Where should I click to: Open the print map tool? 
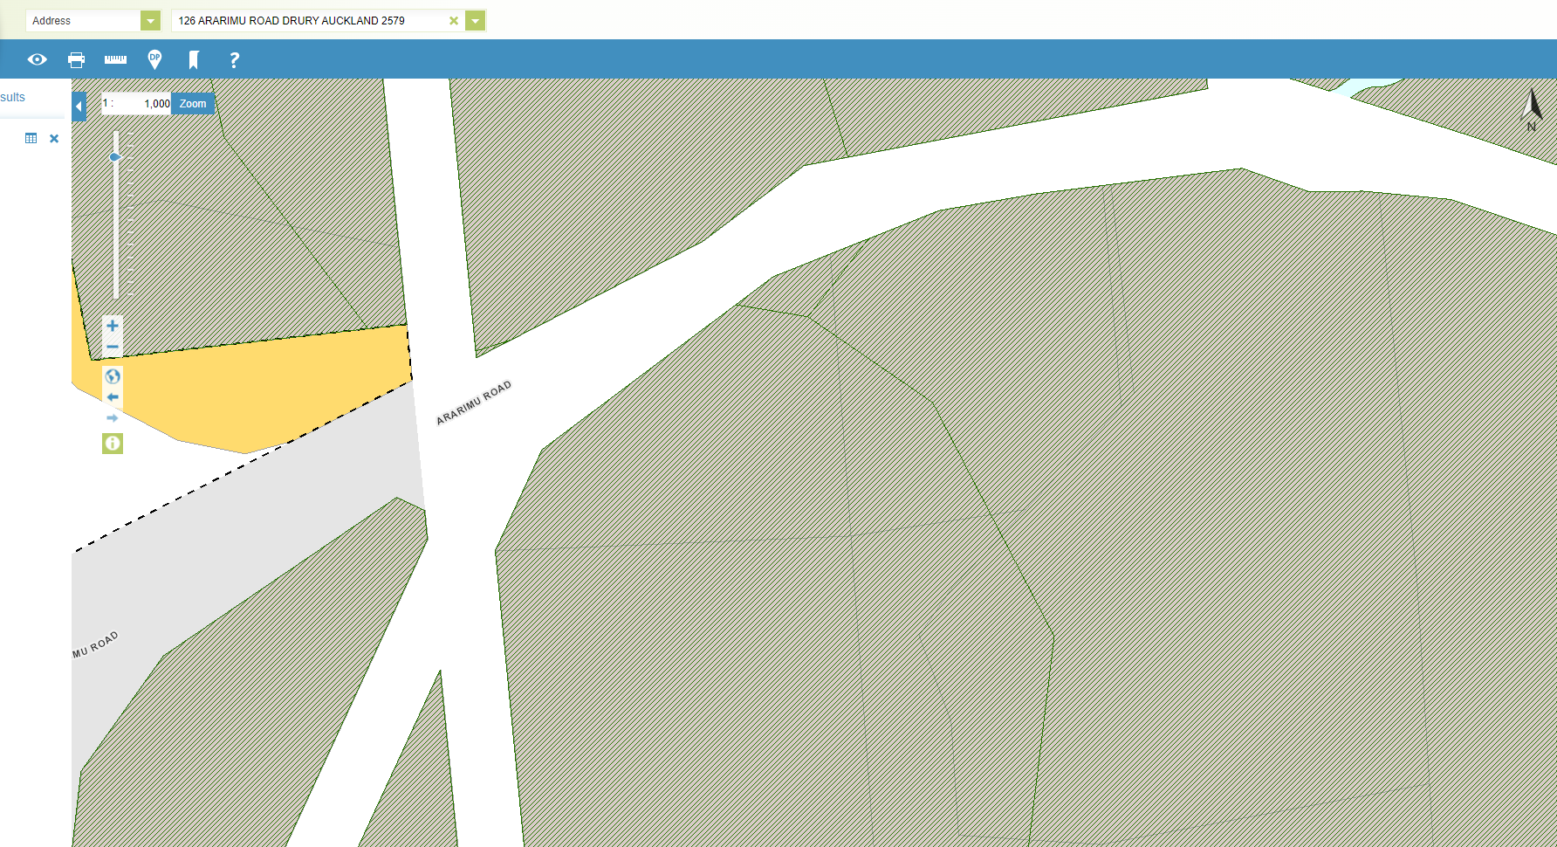point(76,59)
